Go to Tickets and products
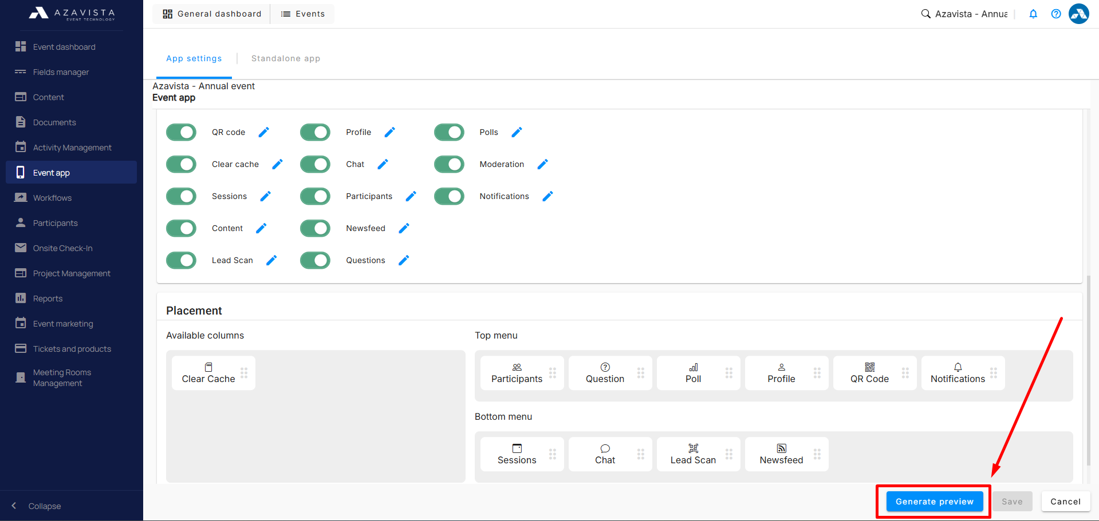 click(71, 349)
